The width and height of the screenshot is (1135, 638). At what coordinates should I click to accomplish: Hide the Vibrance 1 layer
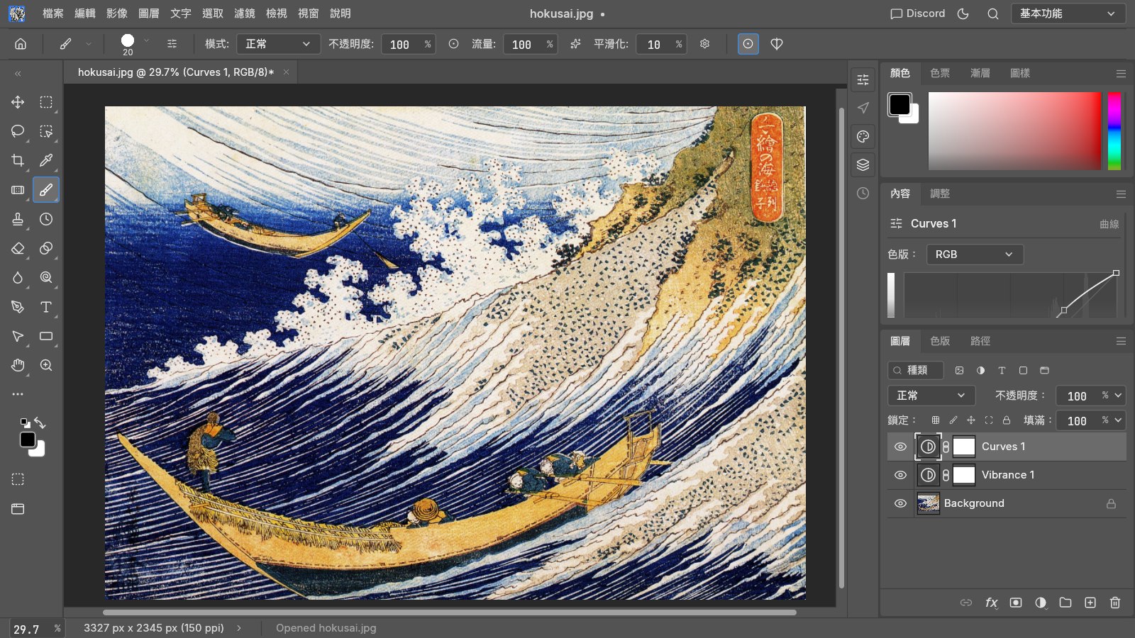(x=900, y=475)
